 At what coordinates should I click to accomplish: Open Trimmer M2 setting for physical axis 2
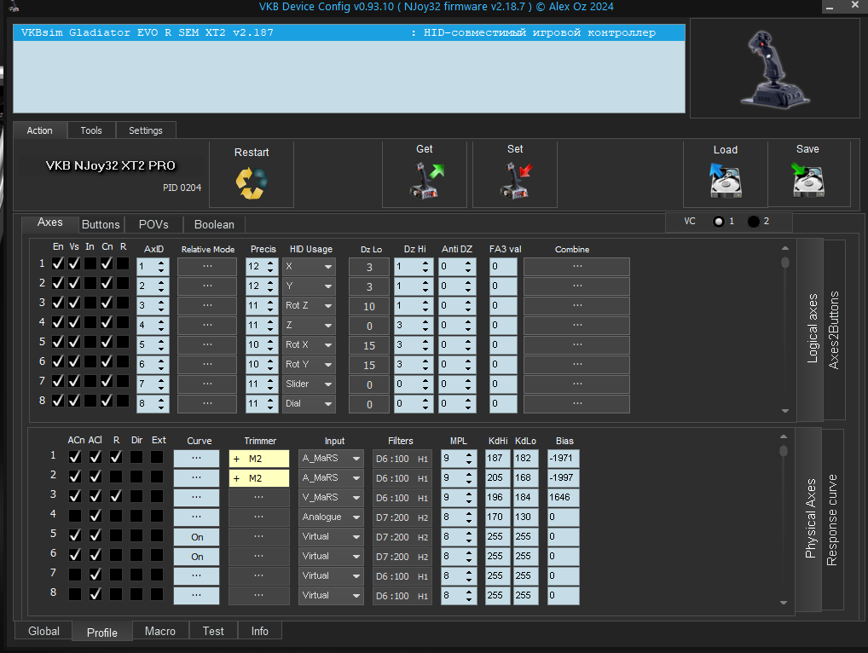[x=259, y=478]
